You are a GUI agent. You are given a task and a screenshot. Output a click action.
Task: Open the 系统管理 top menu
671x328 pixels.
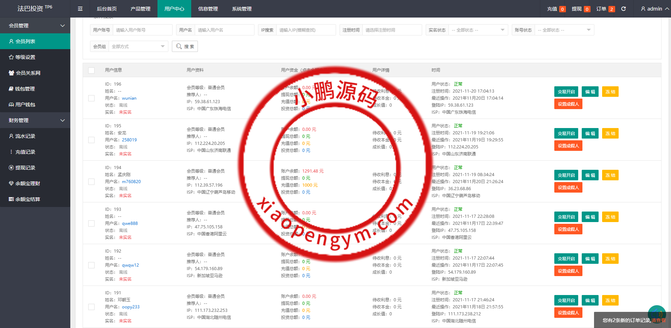[x=241, y=9]
